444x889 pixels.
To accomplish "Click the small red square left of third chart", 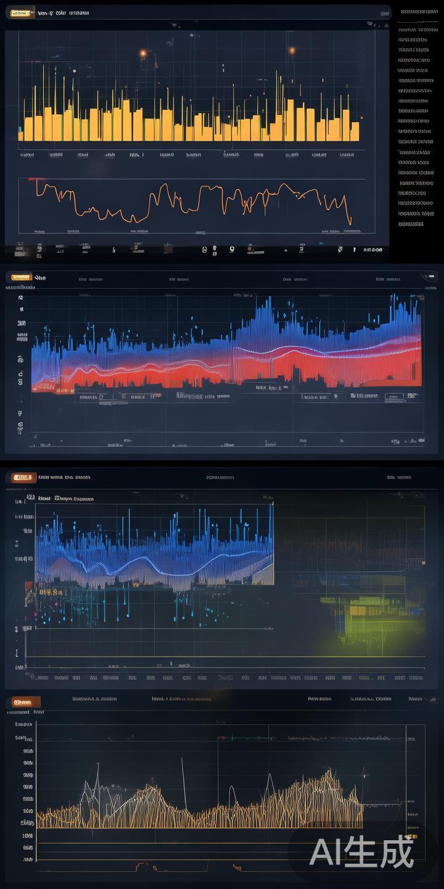I will pos(28,584).
